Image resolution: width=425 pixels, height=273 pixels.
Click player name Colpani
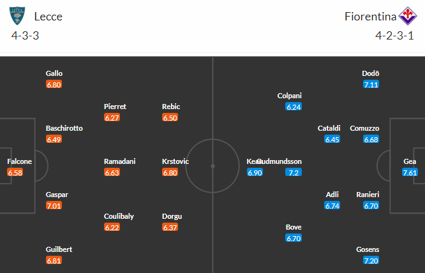[290, 96]
